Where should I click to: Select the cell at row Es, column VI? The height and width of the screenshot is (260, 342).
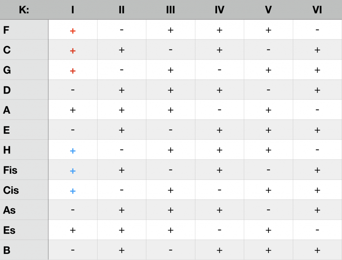[317, 230]
